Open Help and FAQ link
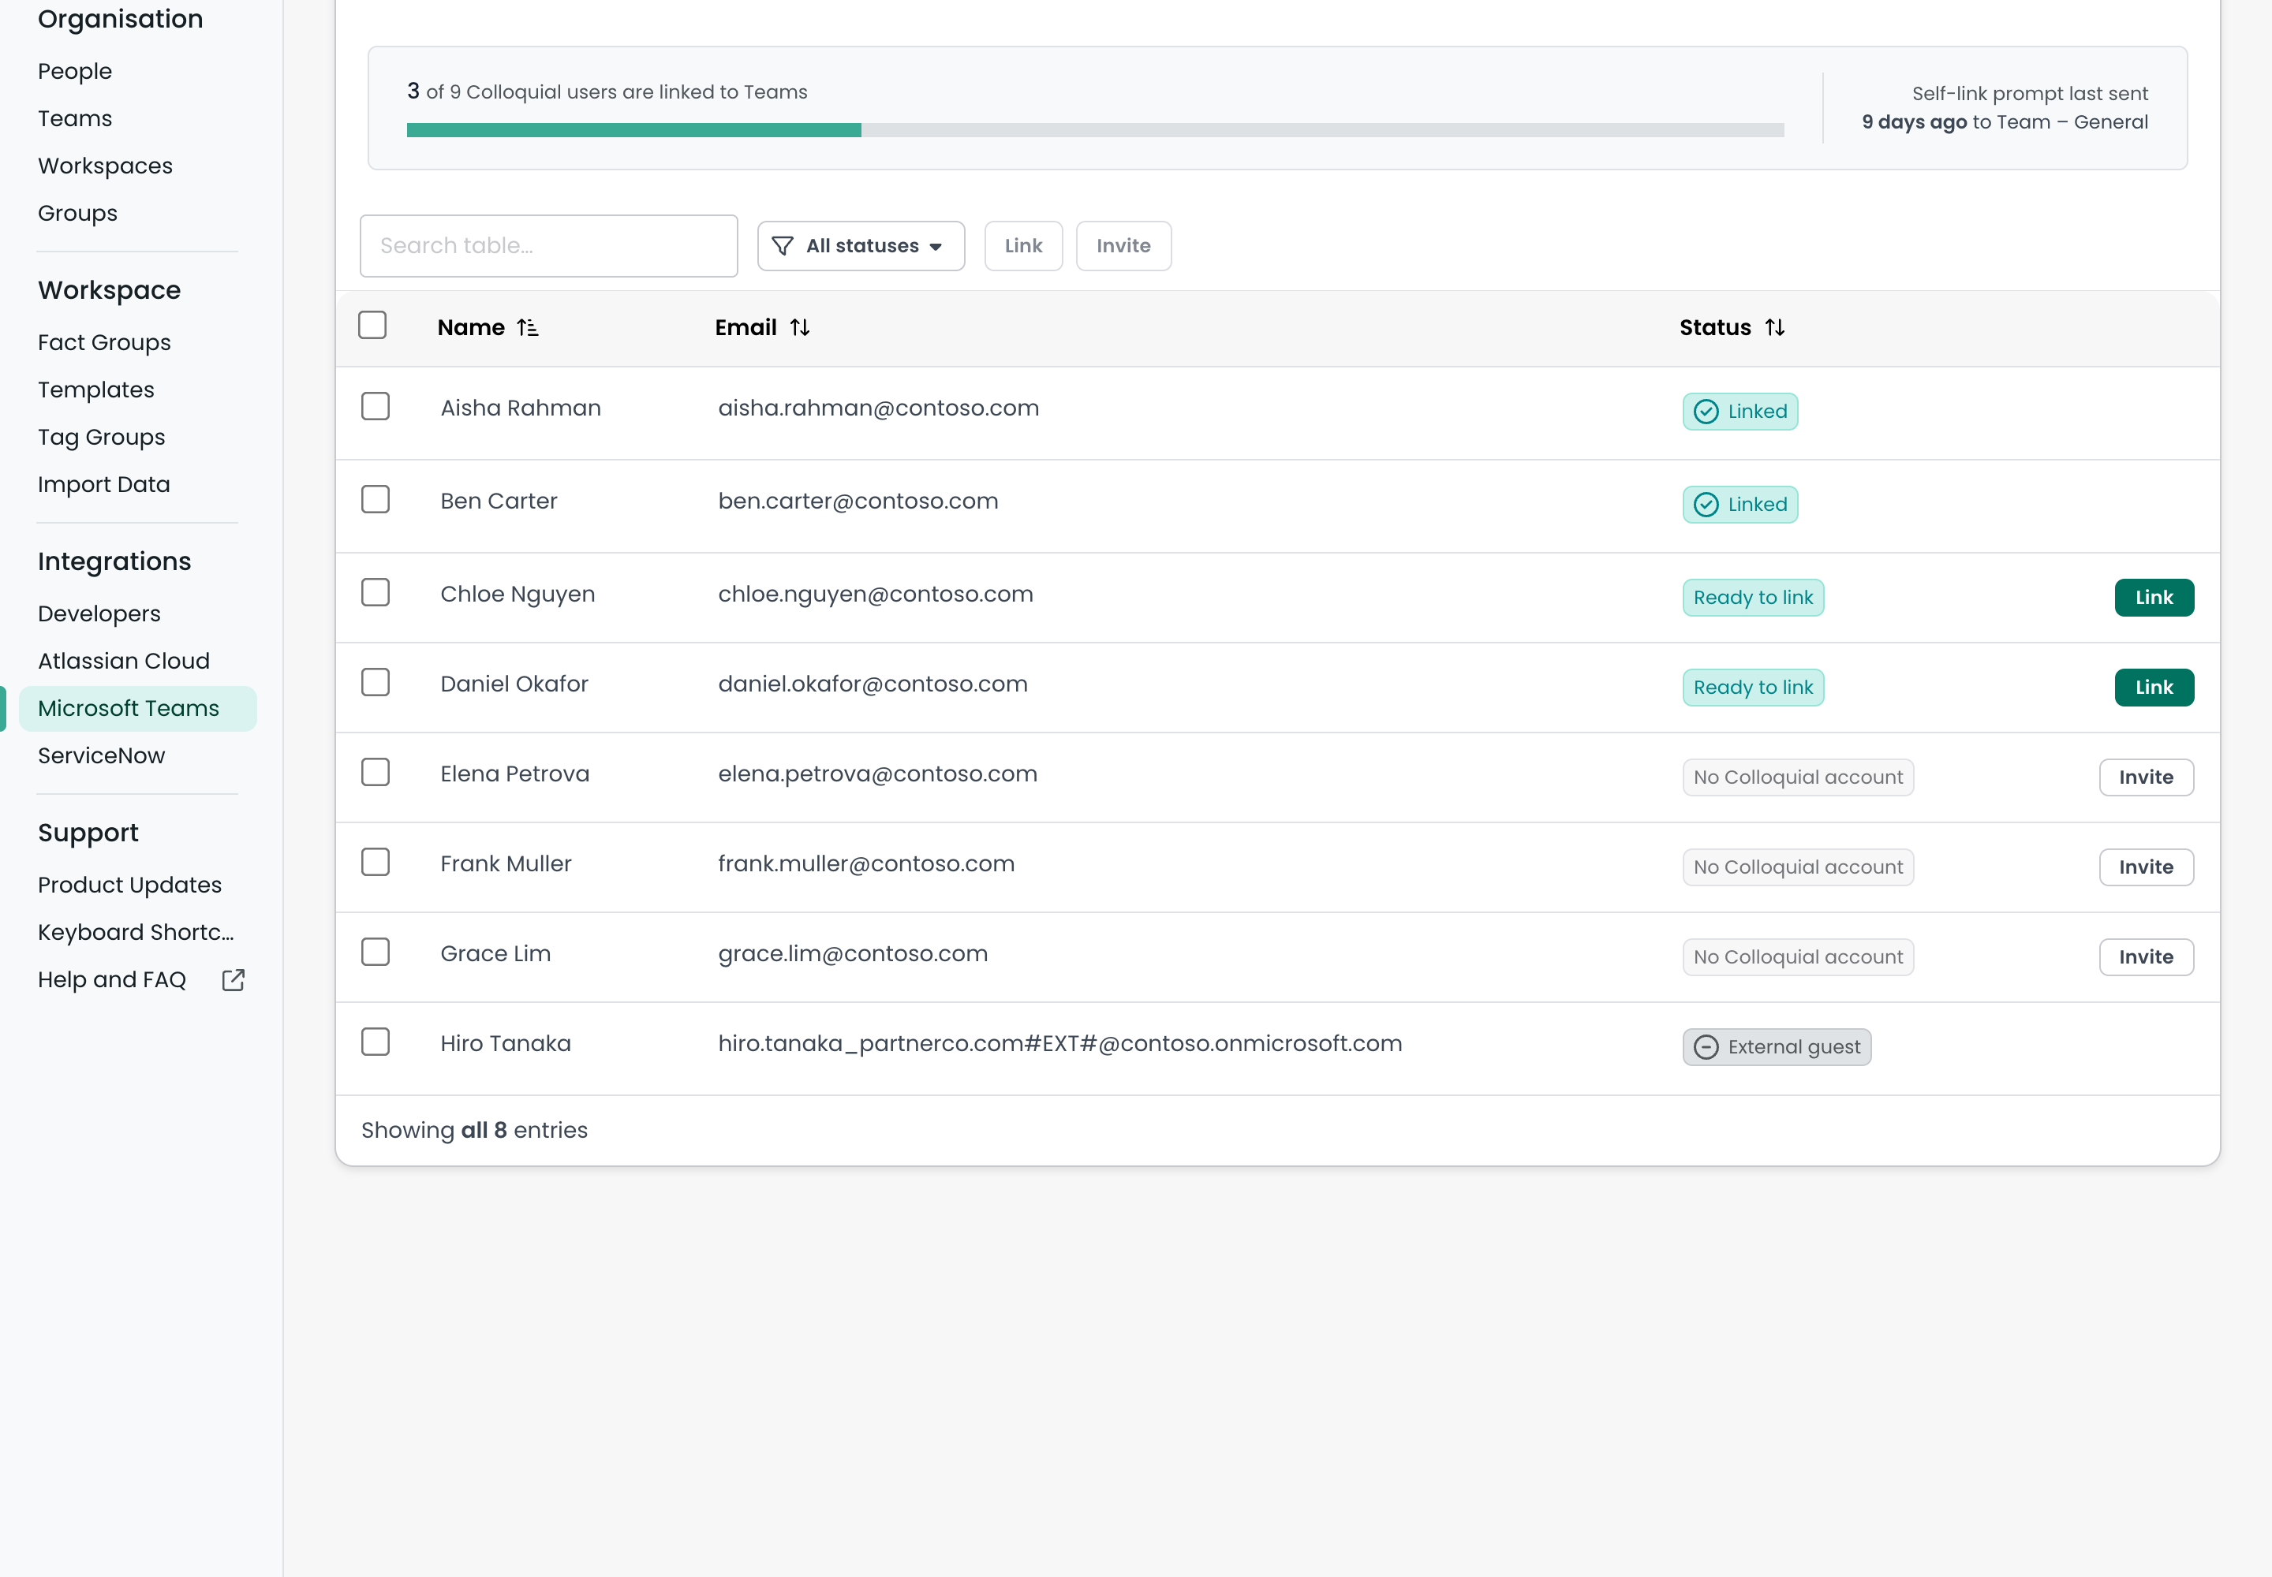This screenshot has width=2272, height=1577. pyautogui.click(x=112, y=980)
